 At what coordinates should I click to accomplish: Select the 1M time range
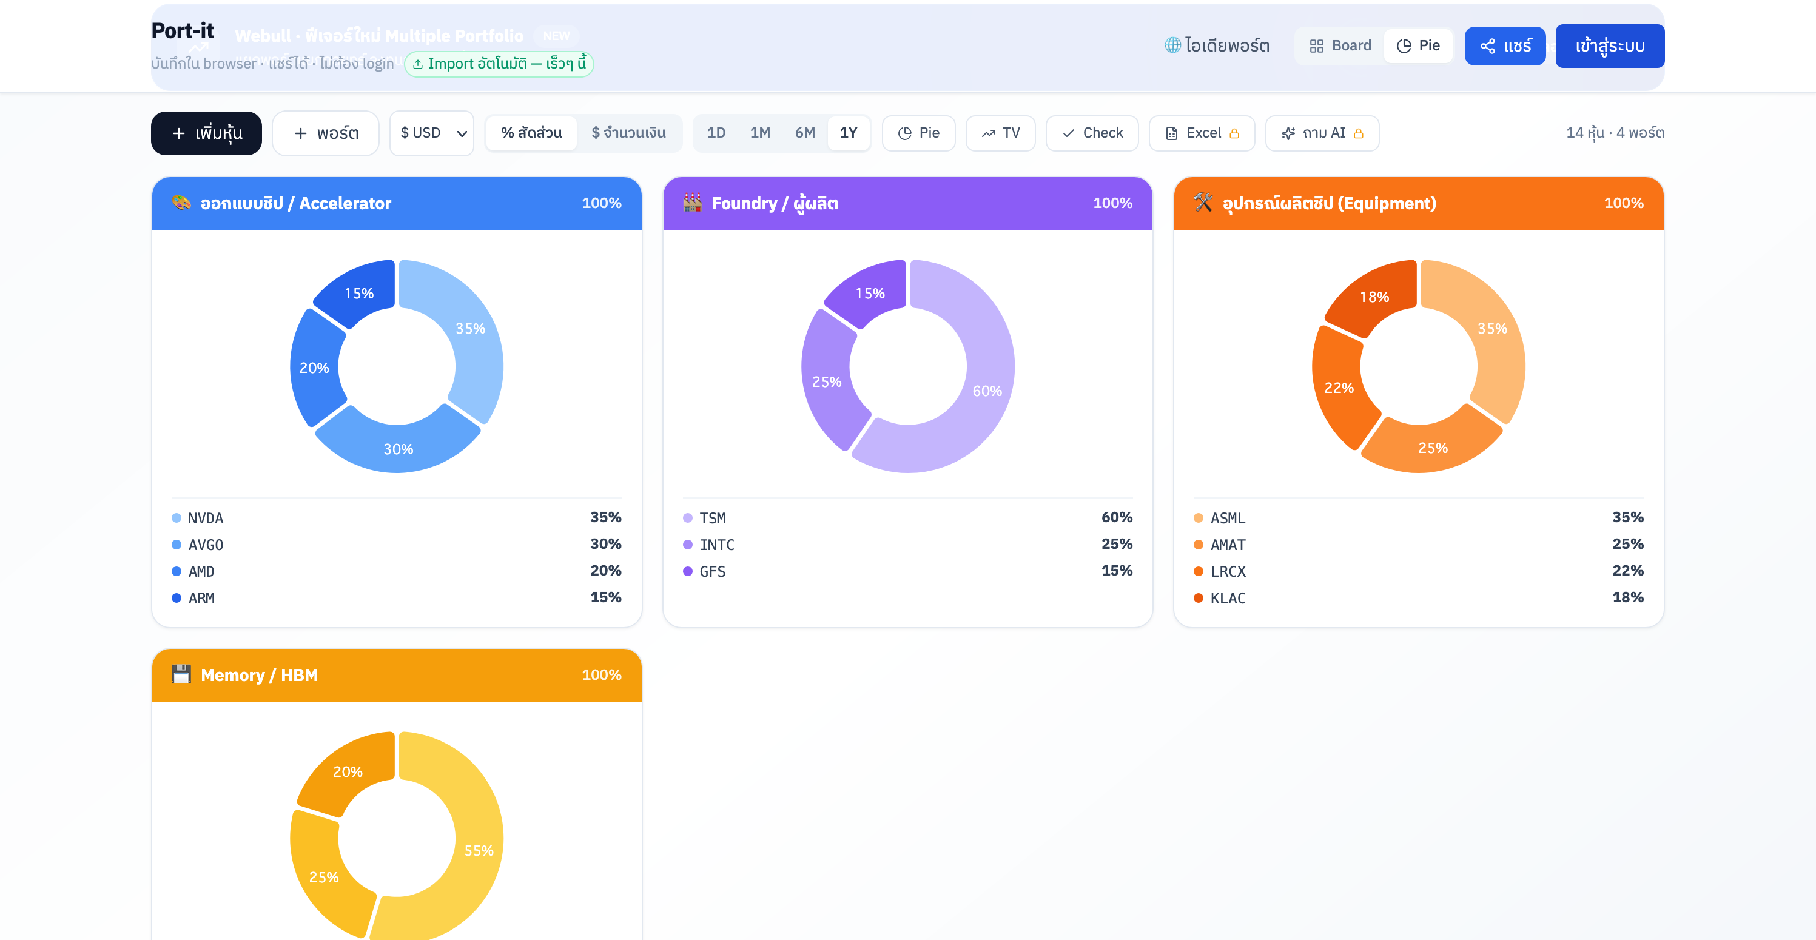(760, 133)
